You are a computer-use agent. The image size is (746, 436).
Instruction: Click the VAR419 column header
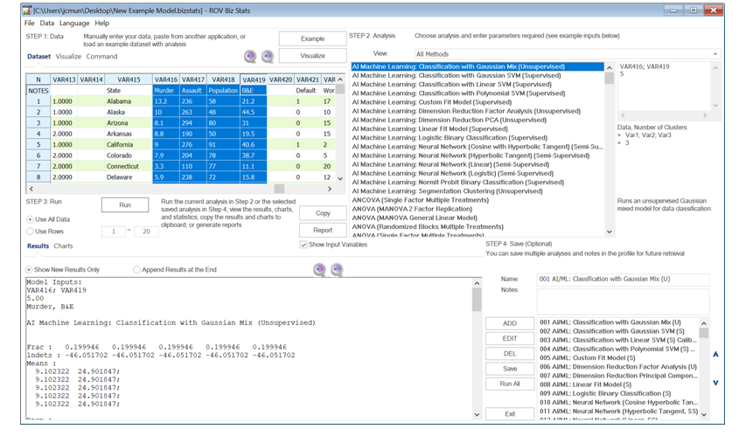coord(254,80)
